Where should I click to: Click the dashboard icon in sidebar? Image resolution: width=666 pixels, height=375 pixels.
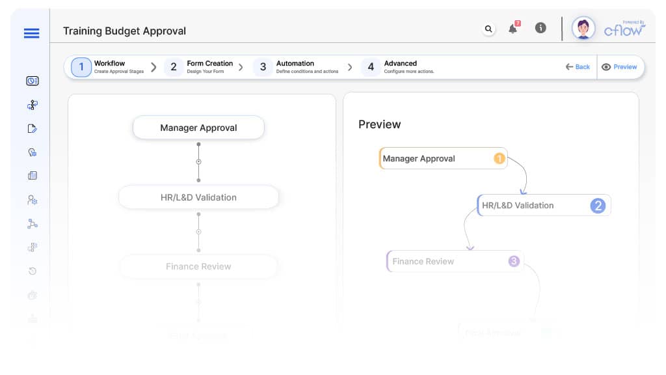[33, 81]
